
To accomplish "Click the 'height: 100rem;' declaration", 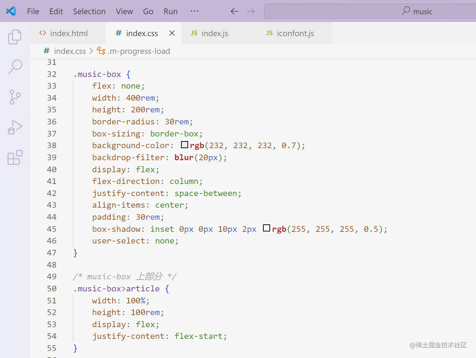I will pyautogui.click(x=128, y=312).
